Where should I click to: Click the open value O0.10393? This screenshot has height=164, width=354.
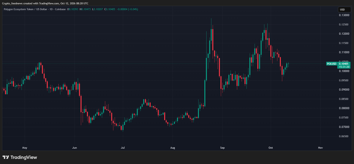click(73, 9)
